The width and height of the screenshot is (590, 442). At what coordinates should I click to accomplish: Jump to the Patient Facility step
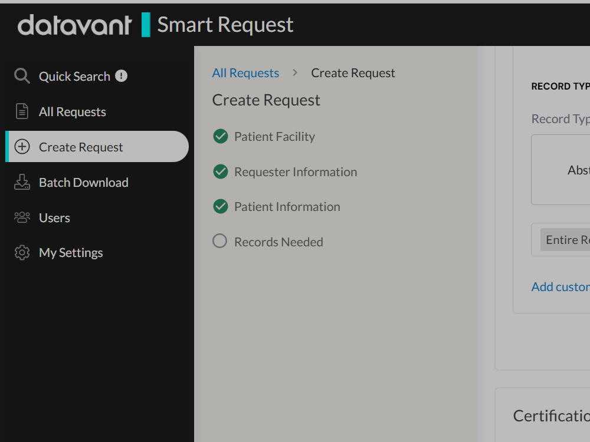pyautogui.click(x=274, y=137)
